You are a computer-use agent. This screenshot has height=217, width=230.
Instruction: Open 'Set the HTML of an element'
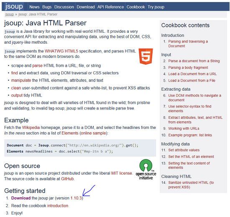191,157
